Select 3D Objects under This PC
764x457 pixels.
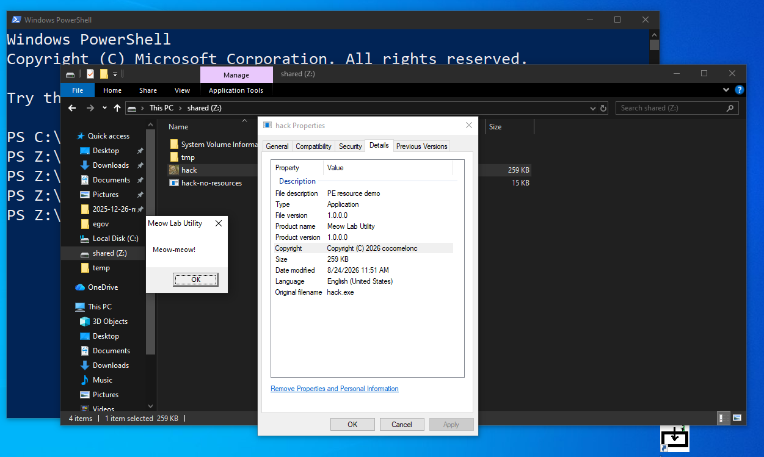pyautogui.click(x=110, y=322)
